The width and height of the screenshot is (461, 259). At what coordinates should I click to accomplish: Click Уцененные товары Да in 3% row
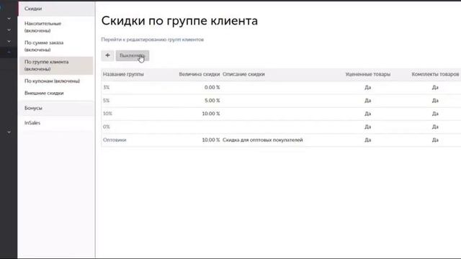coord(368,87)
